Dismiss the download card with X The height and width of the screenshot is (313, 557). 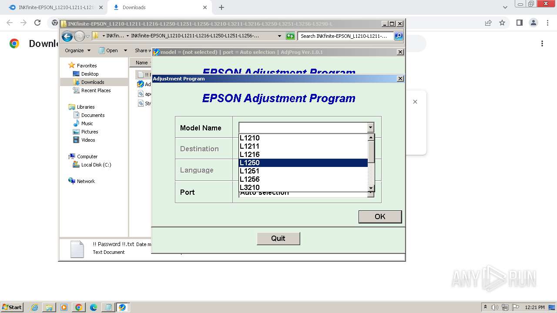[x=415, y=102]
